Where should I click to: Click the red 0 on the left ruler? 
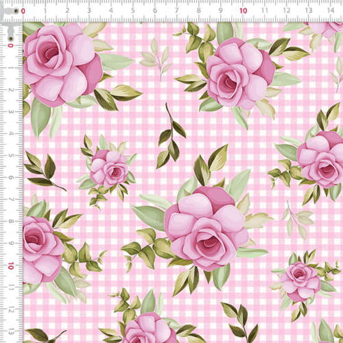(10, 46)
